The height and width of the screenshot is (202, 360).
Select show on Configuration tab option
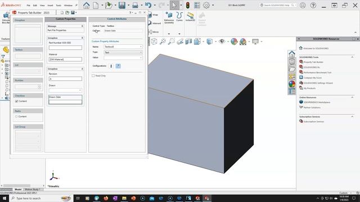[x=111, y=66]
